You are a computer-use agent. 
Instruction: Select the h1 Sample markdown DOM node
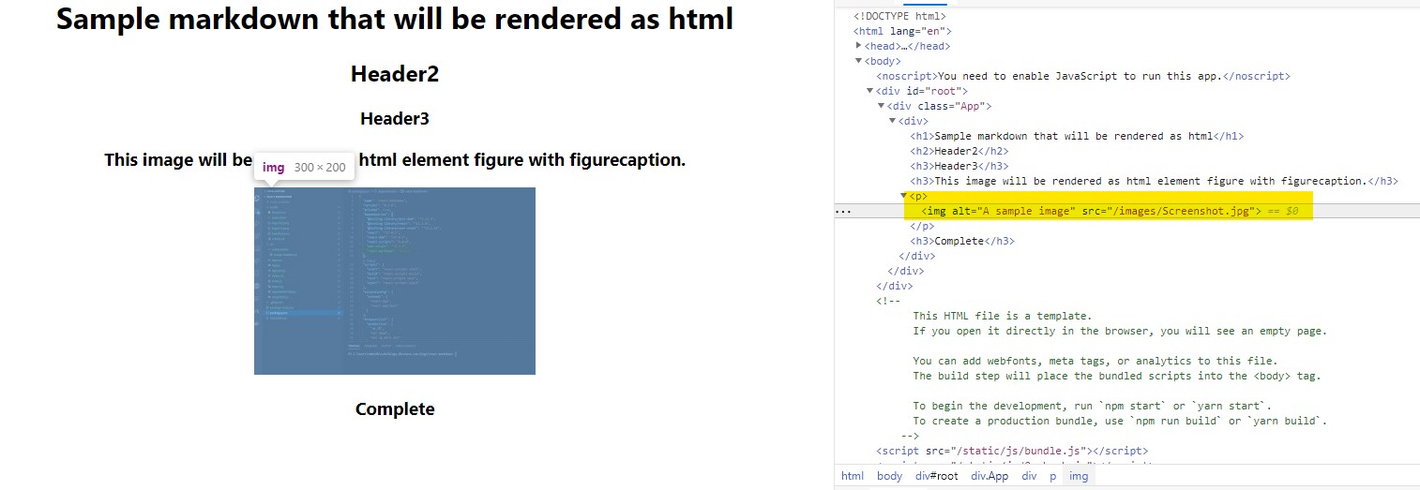tap(1076, 136)
